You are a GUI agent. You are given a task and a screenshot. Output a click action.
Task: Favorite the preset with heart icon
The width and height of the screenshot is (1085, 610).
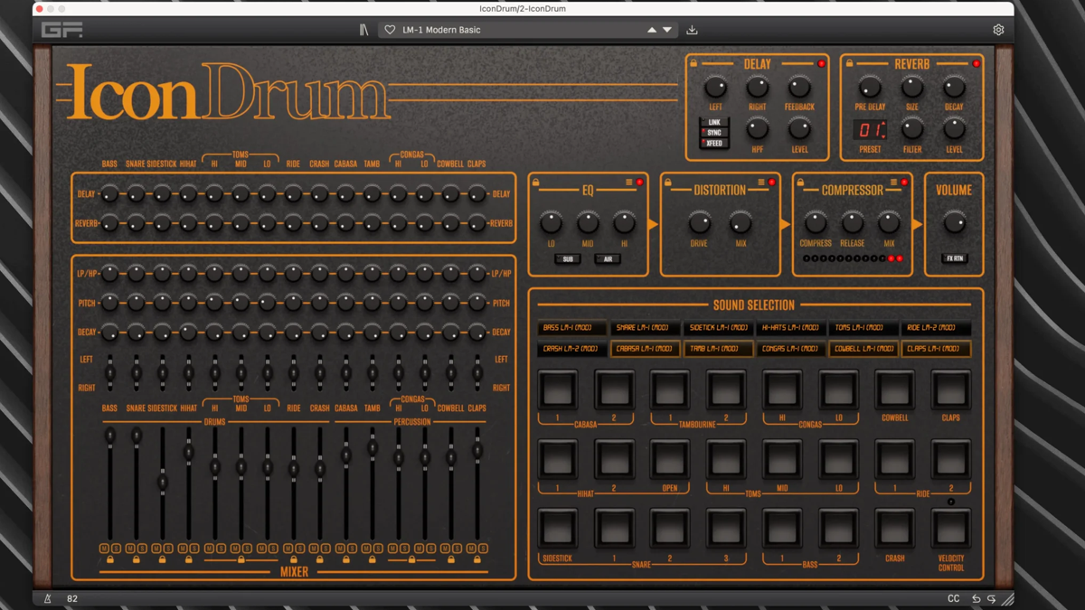(390, 30)
